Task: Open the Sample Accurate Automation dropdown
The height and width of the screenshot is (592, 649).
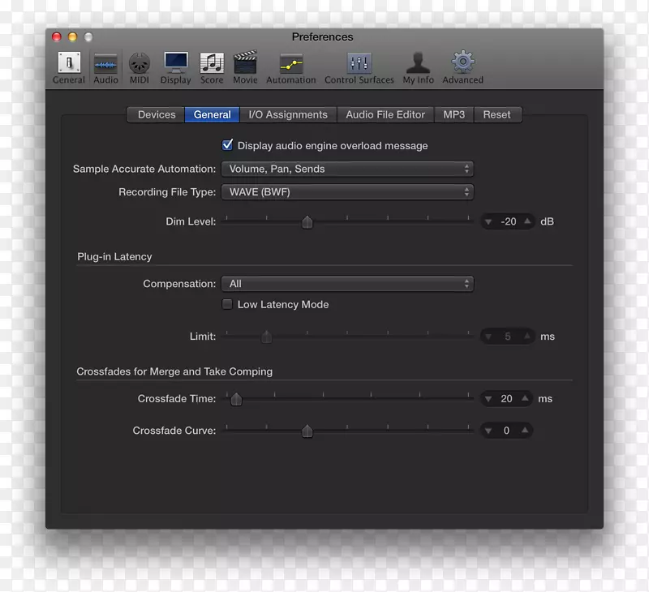Action: pyautogui.click(x=347, y=169)
